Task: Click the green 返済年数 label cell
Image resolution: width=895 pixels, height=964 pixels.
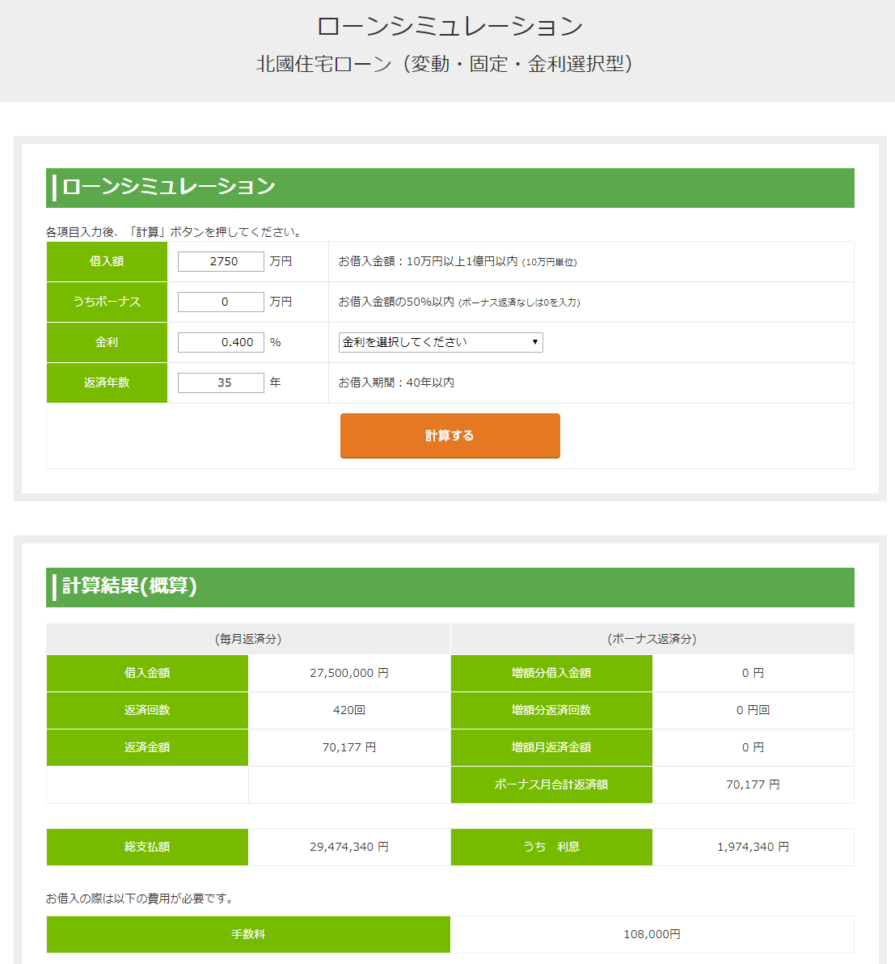Action: click(107, 383)
